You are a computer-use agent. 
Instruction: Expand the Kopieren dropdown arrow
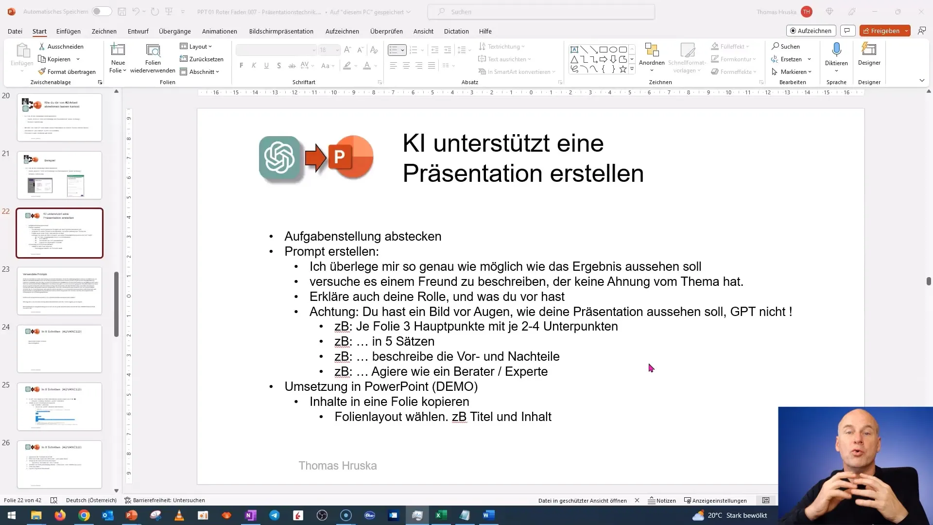(x=78, y=59)
